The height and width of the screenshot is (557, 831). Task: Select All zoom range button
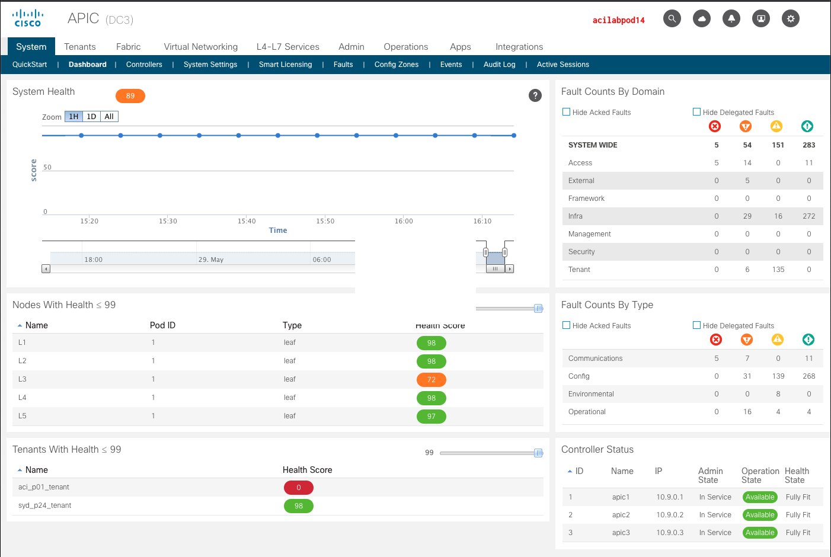pyautogui.click(x=109, y=117)
